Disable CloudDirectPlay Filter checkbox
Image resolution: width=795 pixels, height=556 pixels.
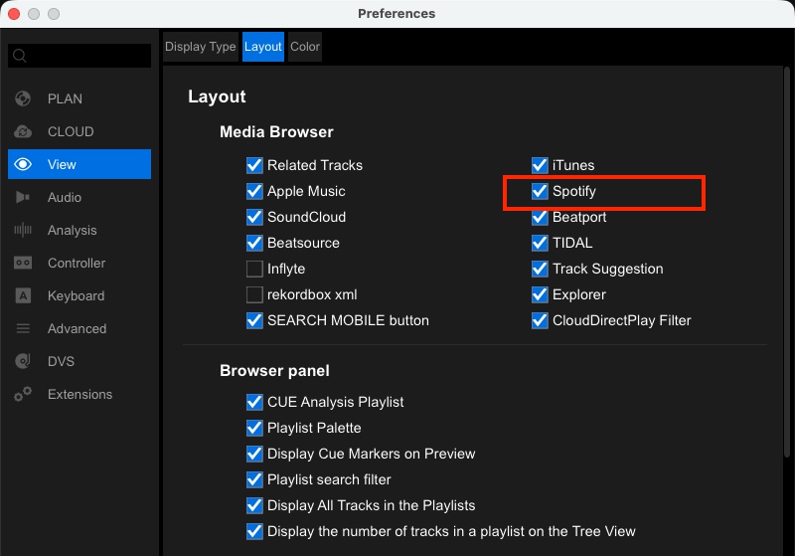[540, 320]
